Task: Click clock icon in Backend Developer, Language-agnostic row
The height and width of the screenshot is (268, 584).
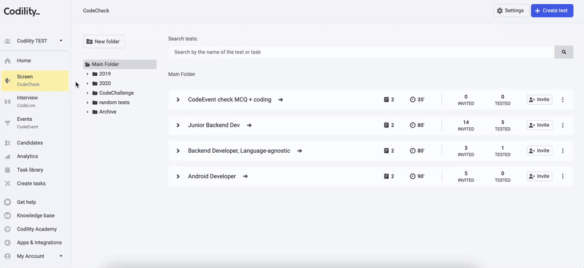Action: click(412, 151)
